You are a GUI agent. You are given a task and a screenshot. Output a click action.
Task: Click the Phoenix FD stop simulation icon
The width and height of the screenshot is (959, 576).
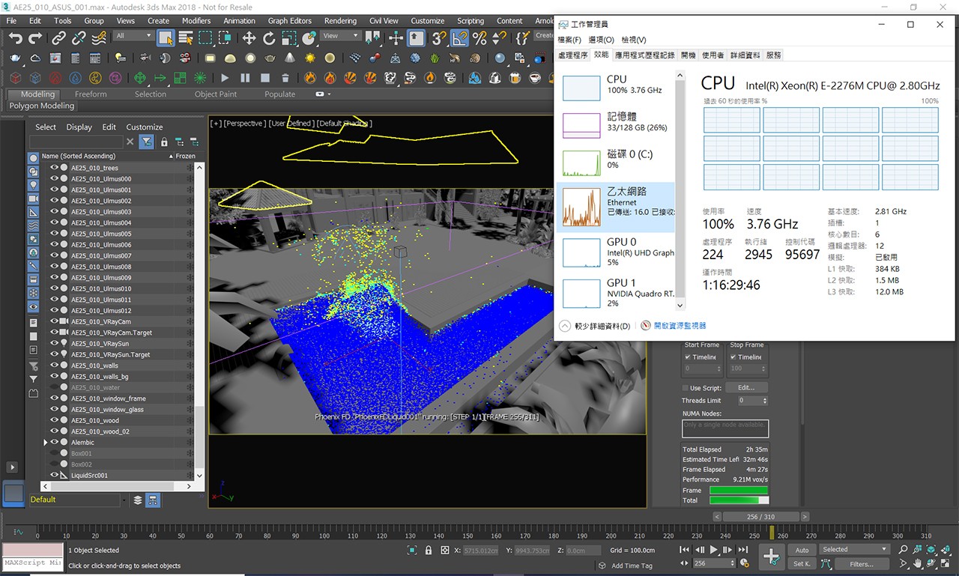tap(264, 78)
